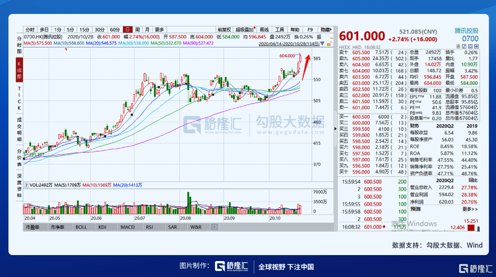Image resolution: width=496 pixels, height=277 pixels.
Task: Select the 30分 chart period
Action: tap(100, 29)
